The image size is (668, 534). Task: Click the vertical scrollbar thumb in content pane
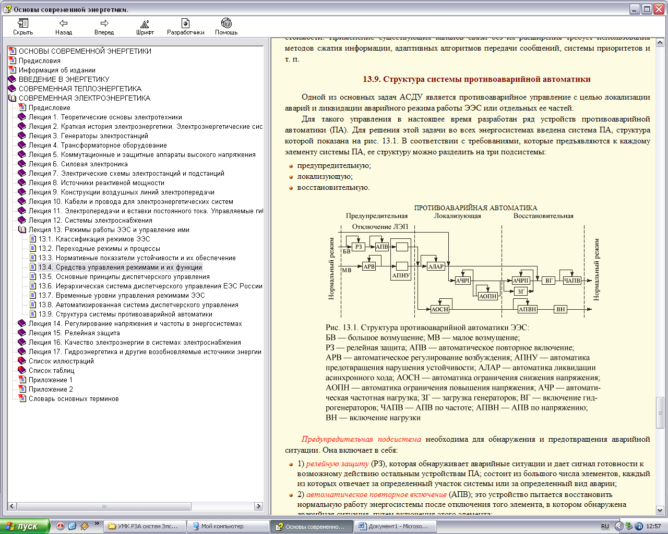click(660, 413)
